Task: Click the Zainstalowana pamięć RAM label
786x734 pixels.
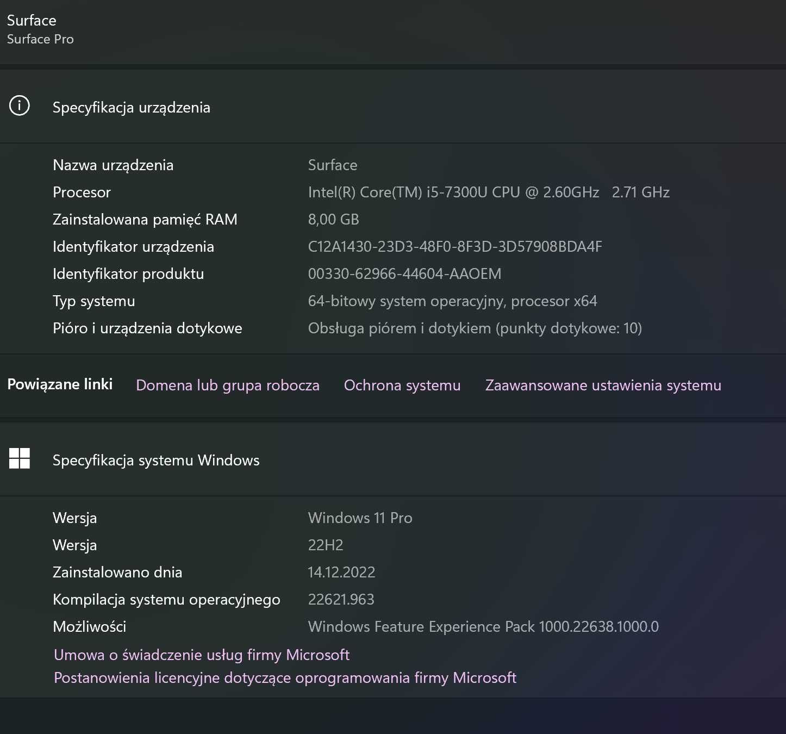Action: 145,219
